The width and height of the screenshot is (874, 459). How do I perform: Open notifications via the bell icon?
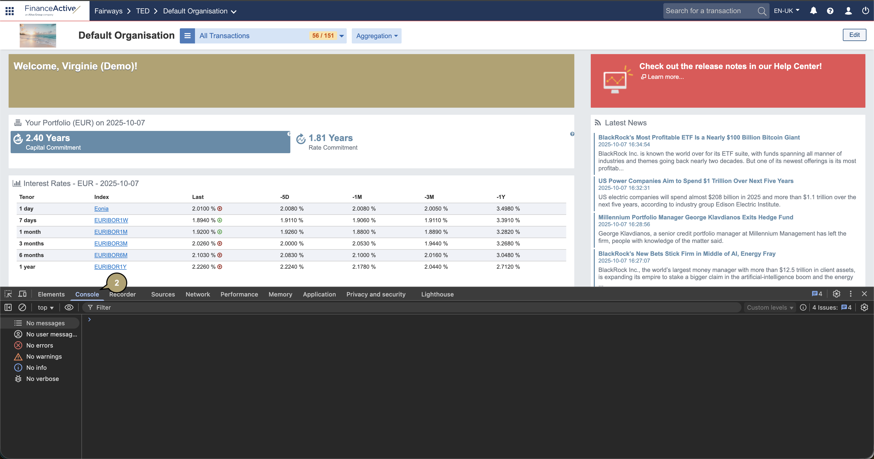point(814,11)
